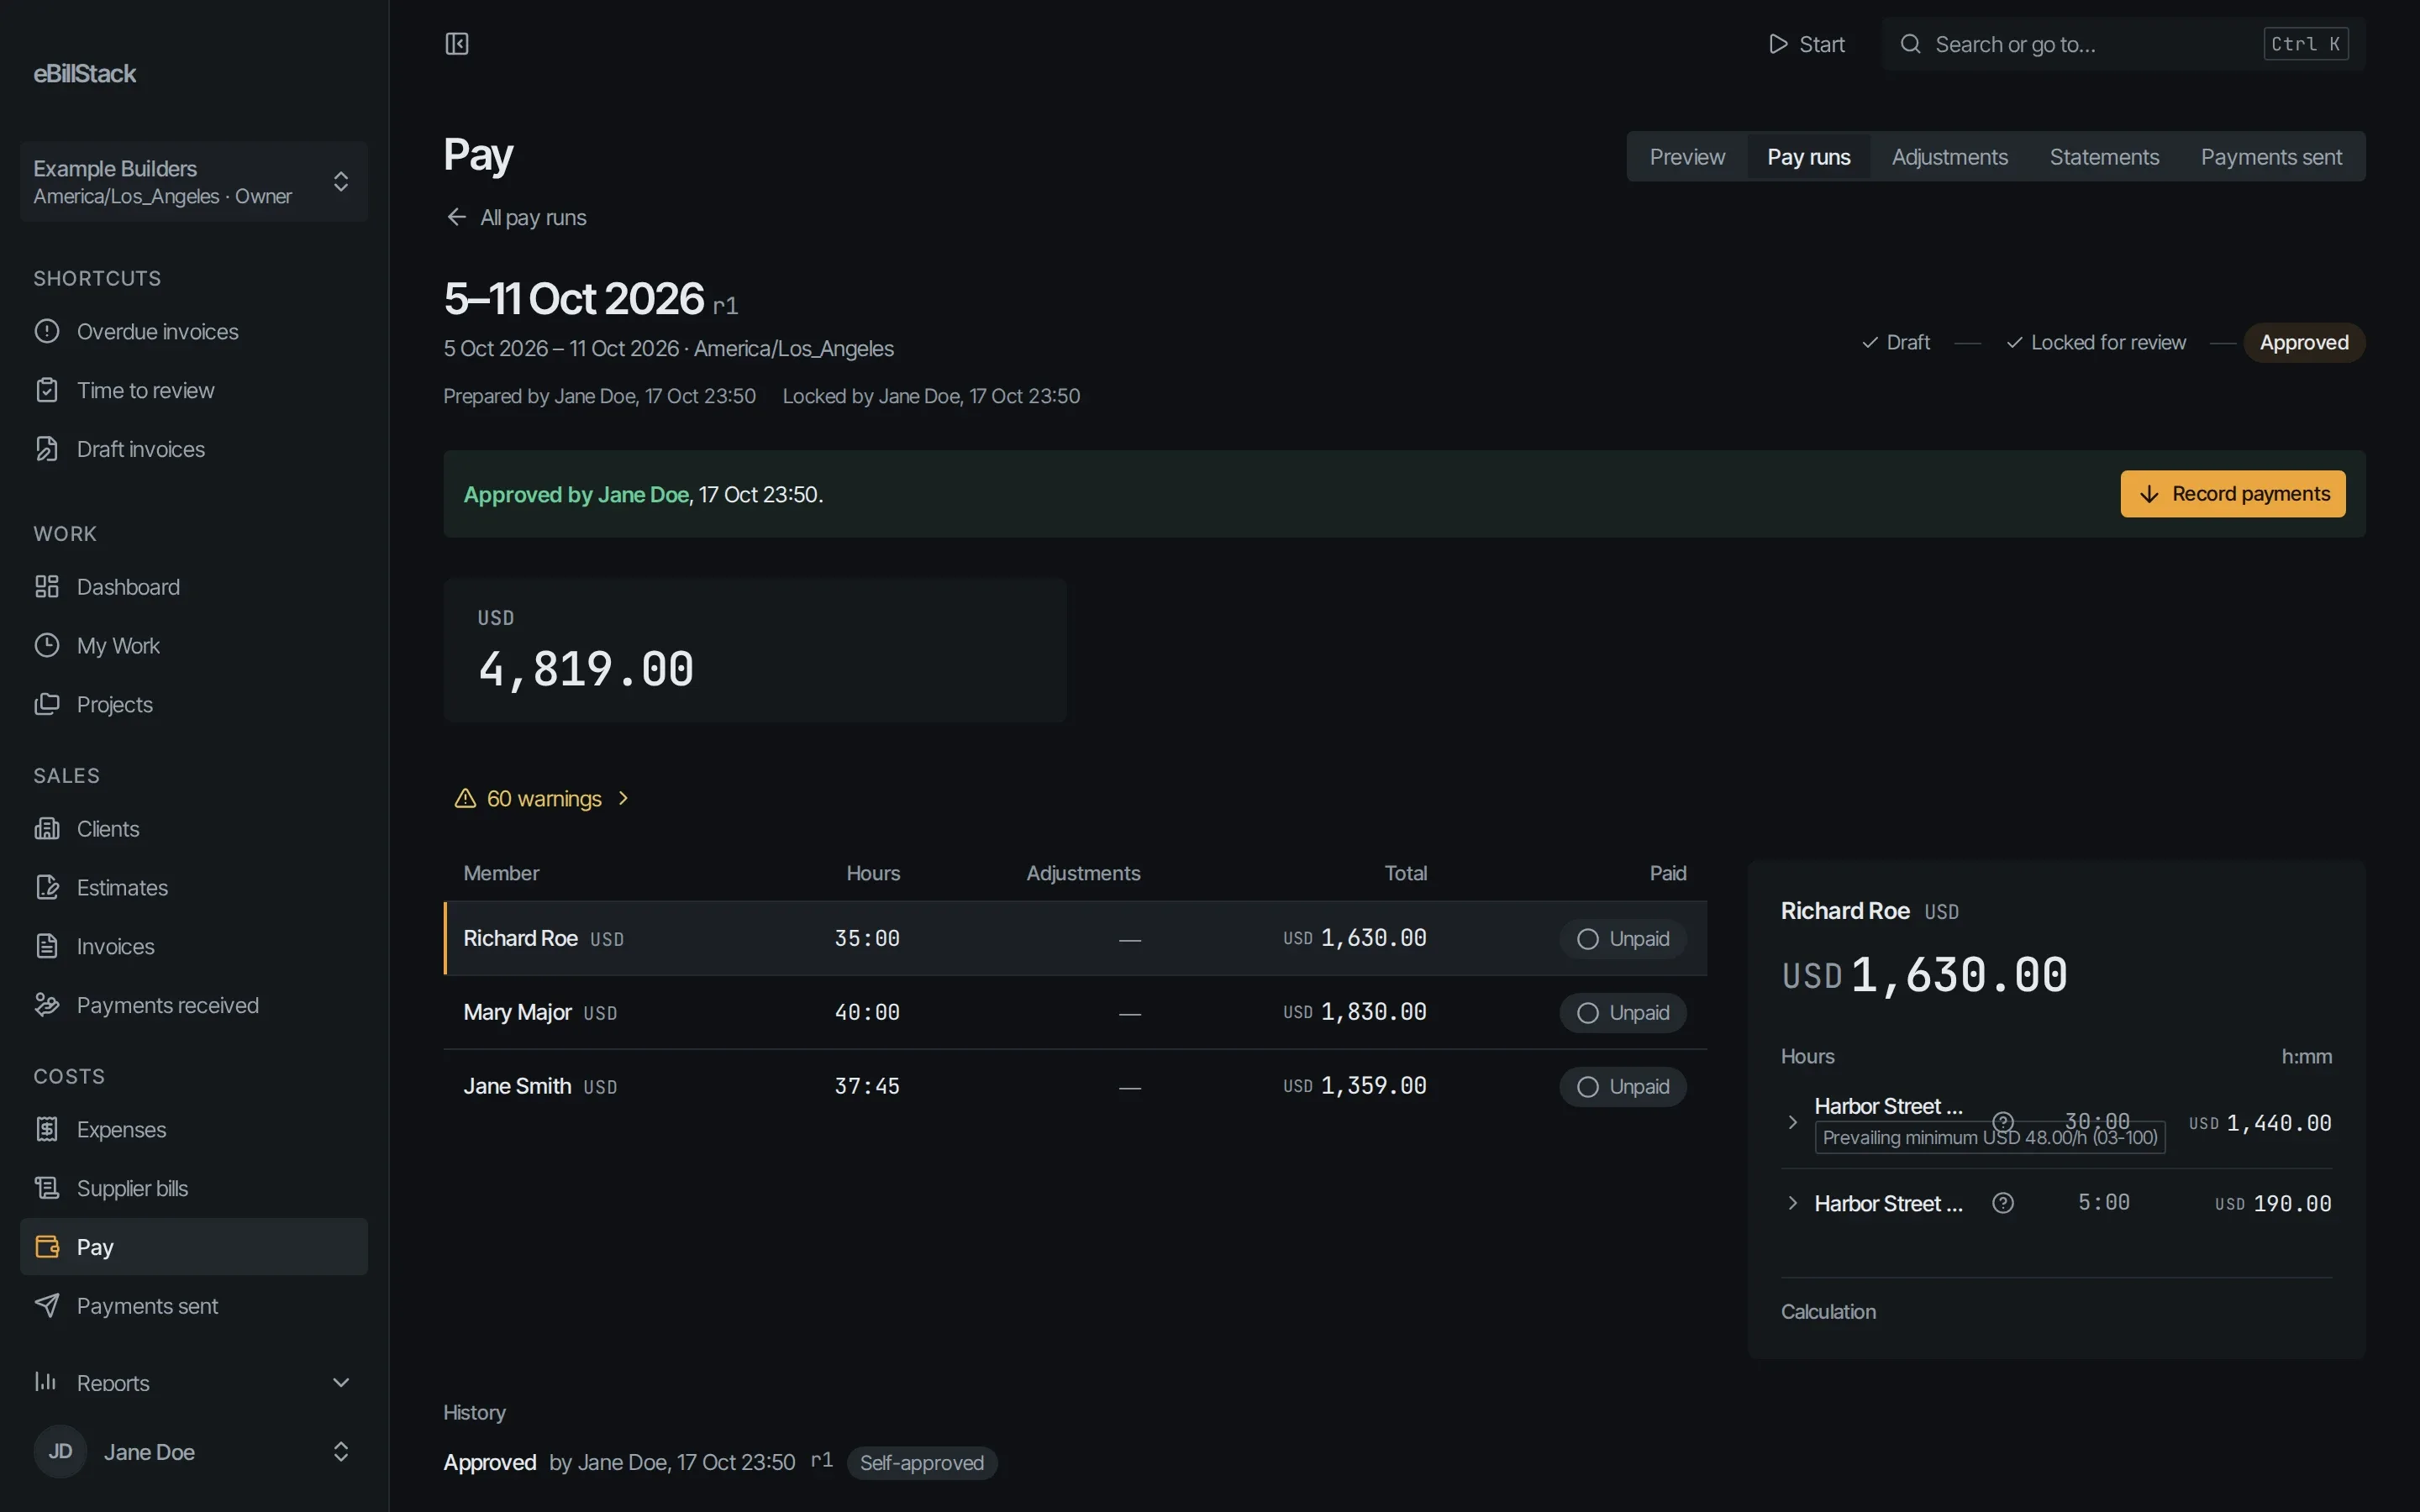Click the Start timer play icon
The height and width of the screenshot is (1512, 2420).
(1777, 44)
